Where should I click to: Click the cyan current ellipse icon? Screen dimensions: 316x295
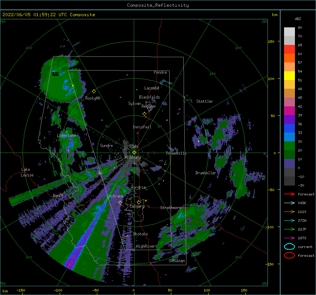pyautogui.click(x=289, y=247)
